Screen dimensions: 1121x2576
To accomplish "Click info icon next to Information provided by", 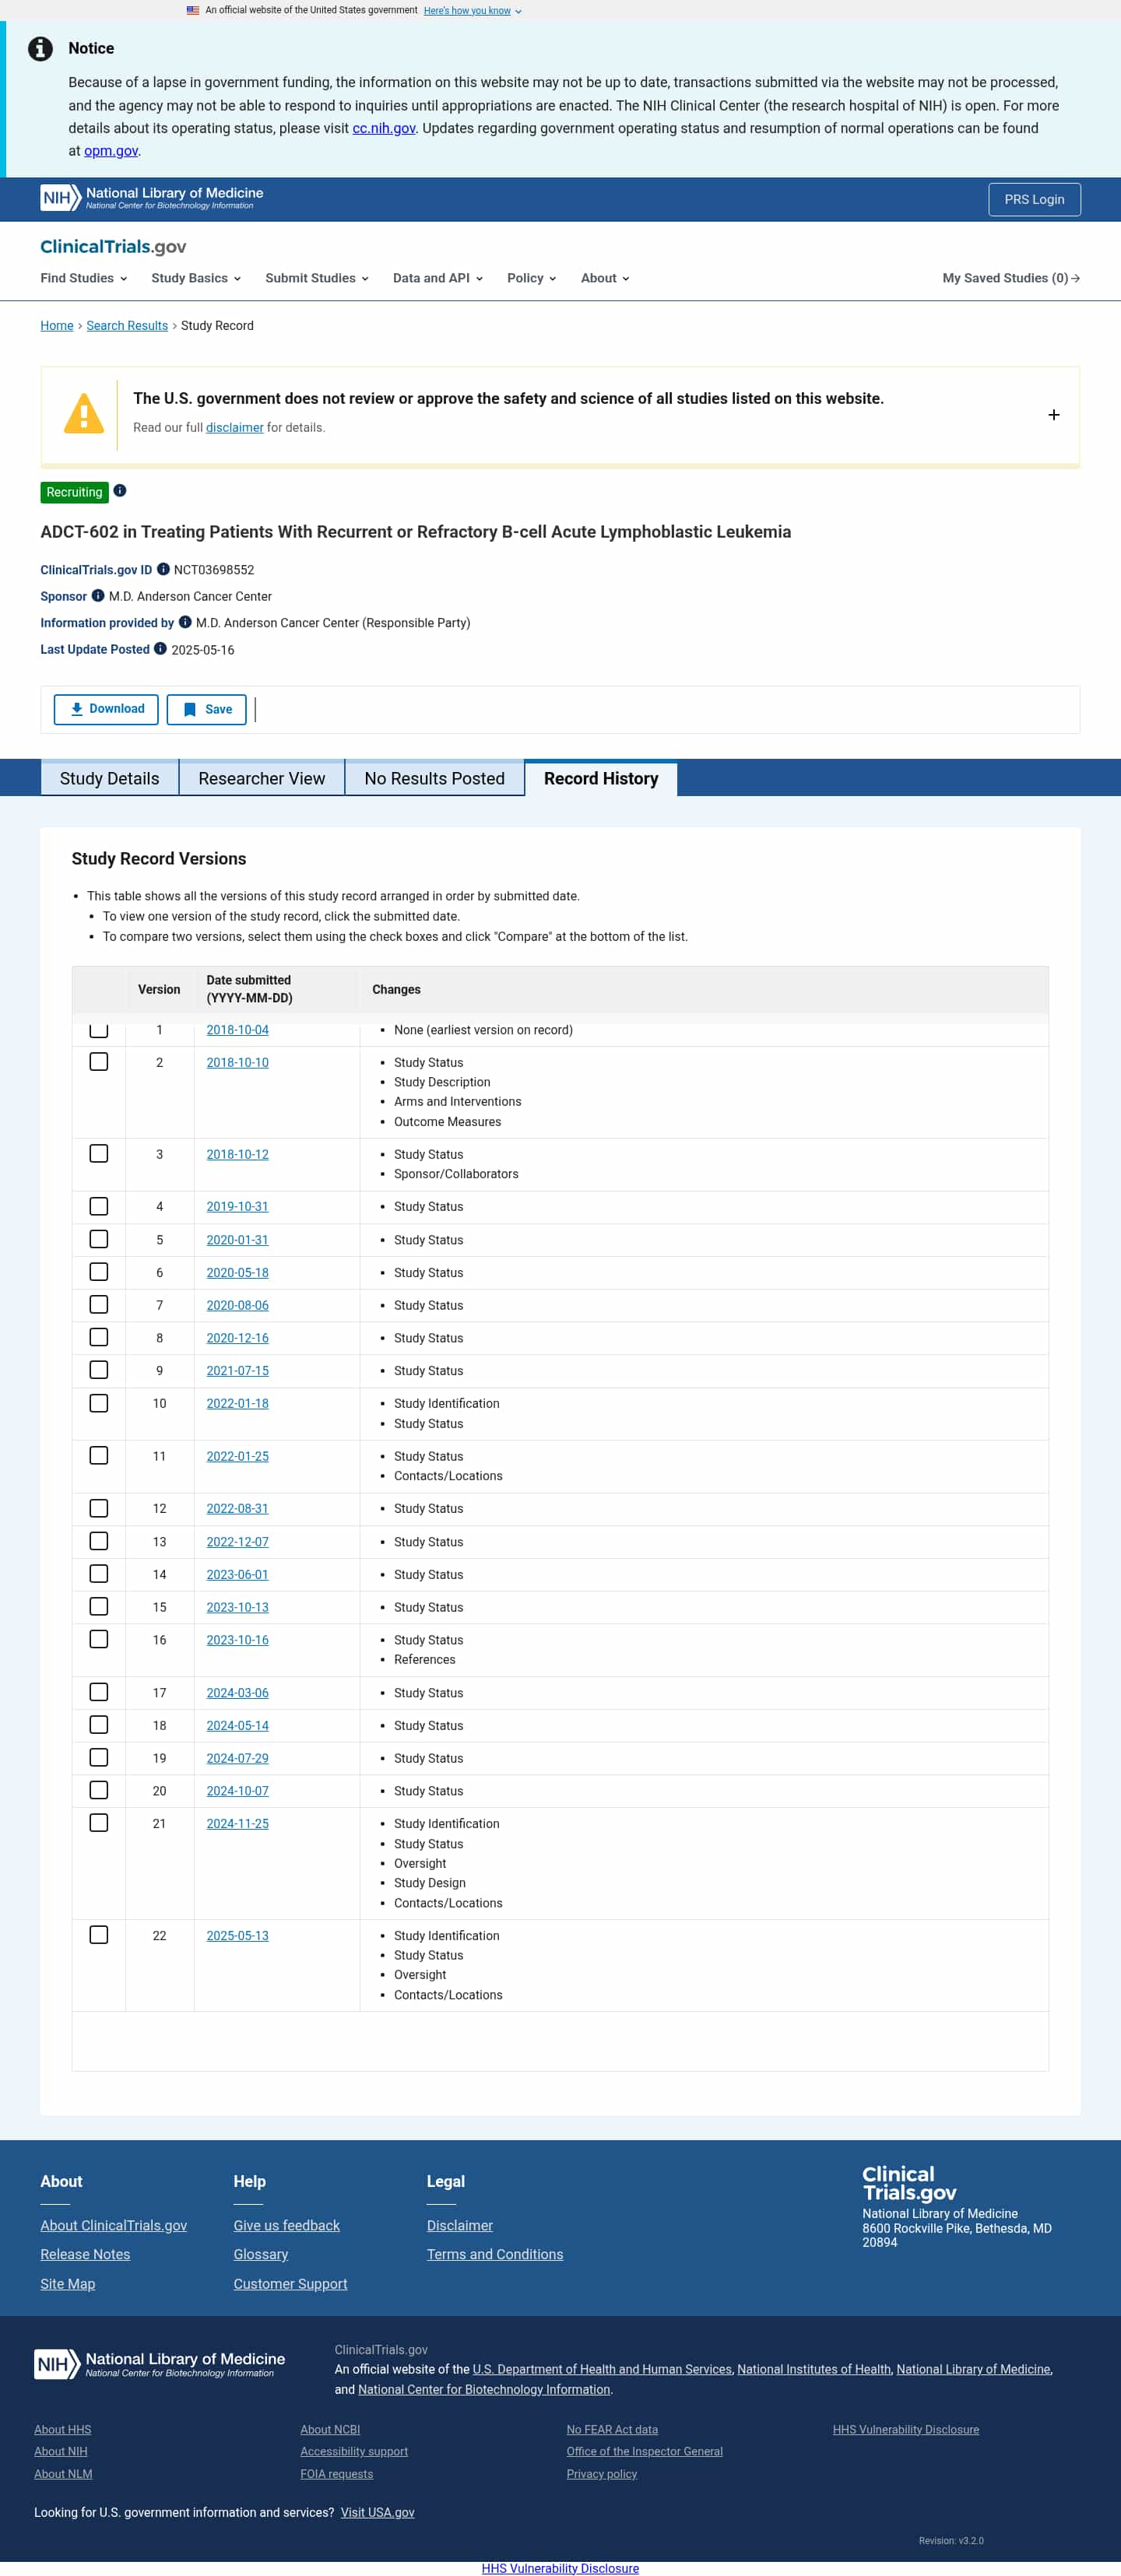I will click(185, 622).
